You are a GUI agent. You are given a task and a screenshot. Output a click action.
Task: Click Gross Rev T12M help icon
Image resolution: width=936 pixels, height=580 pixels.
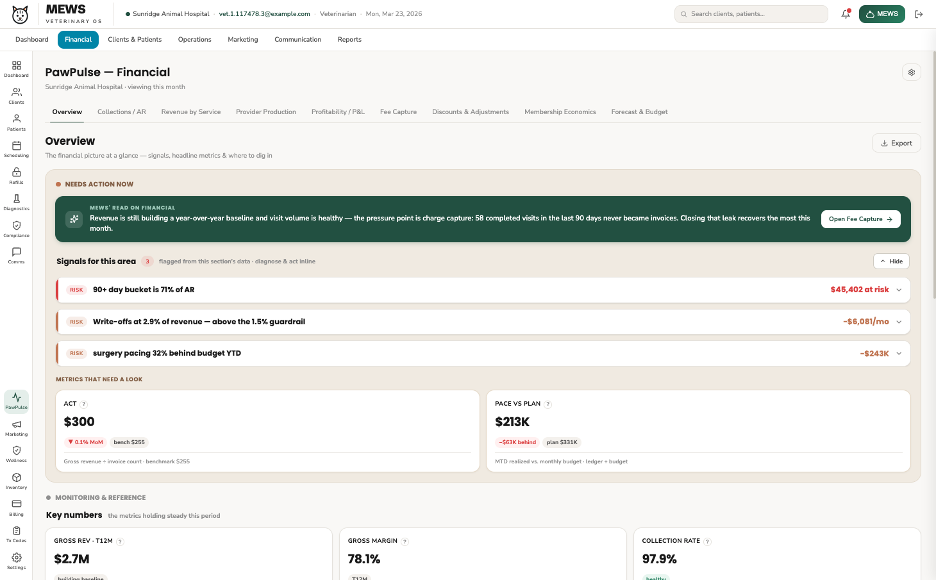click(121, 542)
